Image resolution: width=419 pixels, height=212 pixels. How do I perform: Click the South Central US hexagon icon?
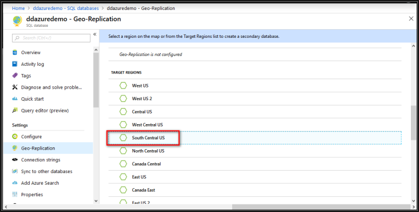click(123, 137)
